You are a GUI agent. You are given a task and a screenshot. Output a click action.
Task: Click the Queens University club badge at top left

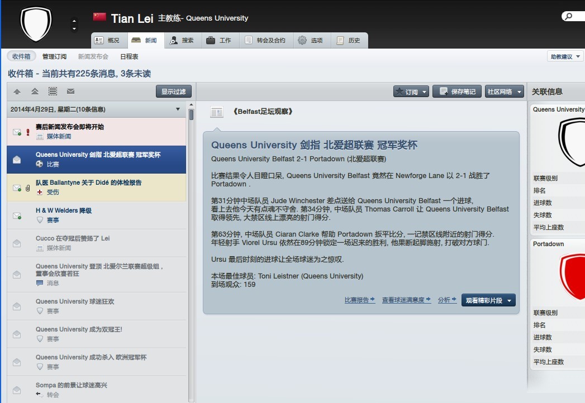click(x=36, y=23)
